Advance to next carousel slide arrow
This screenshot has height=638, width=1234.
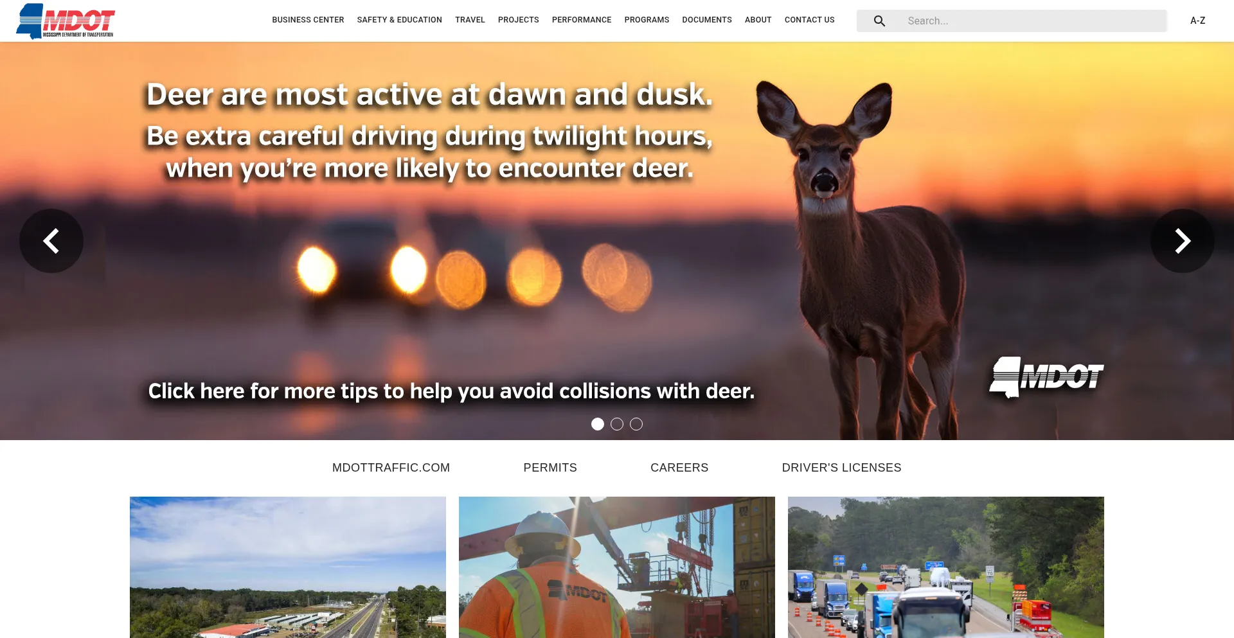click(x=1183, y=241)
